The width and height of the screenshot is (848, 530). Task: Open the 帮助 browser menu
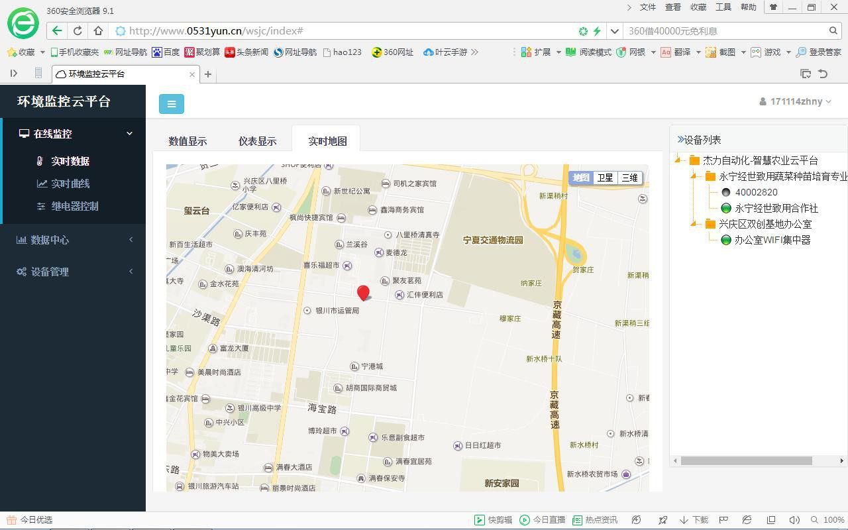[749, 7]
